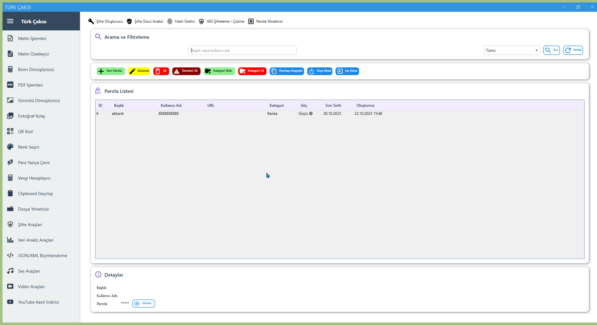Open the QR Kod tool
The image size is (597, 325).
25,131
